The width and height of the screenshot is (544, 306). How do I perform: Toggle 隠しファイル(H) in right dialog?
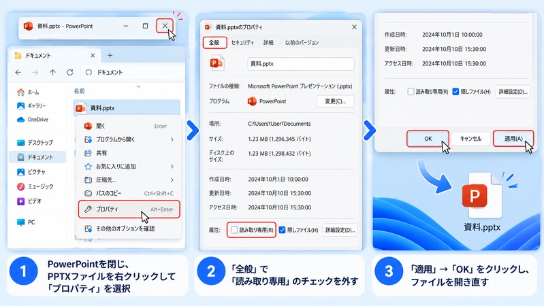click(x=455, y=92)
